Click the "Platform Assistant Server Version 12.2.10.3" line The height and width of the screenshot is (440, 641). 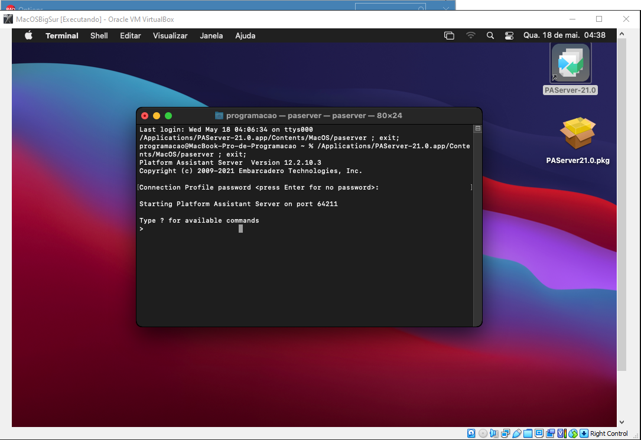(230, 162)
